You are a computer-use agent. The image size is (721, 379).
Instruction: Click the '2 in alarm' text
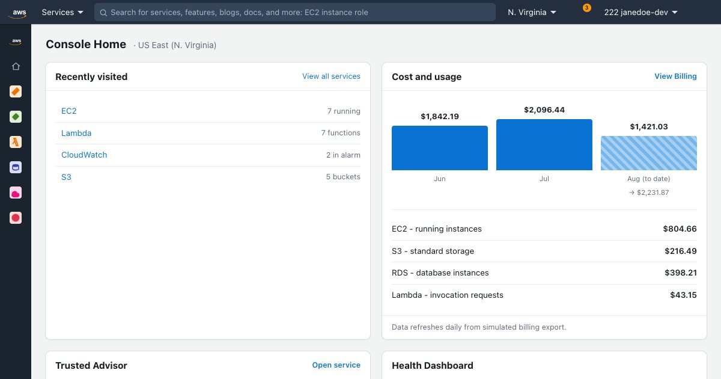(343, 155)
